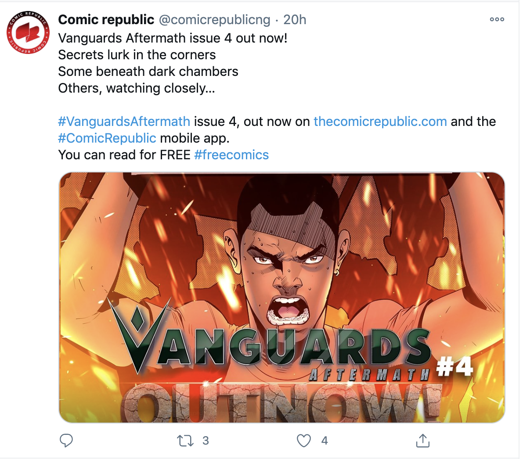Click the 'Secrets lurk in the corners' tweet text
The width and height of the screenshot is (523, 459).
coord(137,55)
